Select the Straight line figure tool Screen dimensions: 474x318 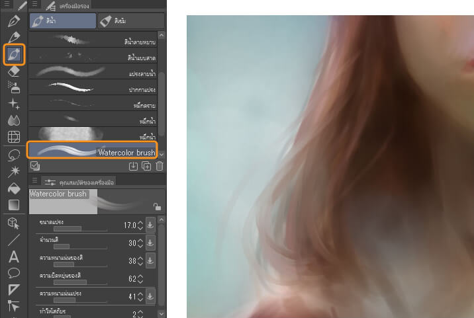14,239
